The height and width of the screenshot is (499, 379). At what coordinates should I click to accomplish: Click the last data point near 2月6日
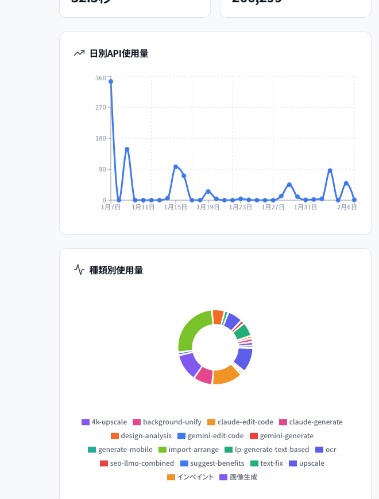coord(354,200)
